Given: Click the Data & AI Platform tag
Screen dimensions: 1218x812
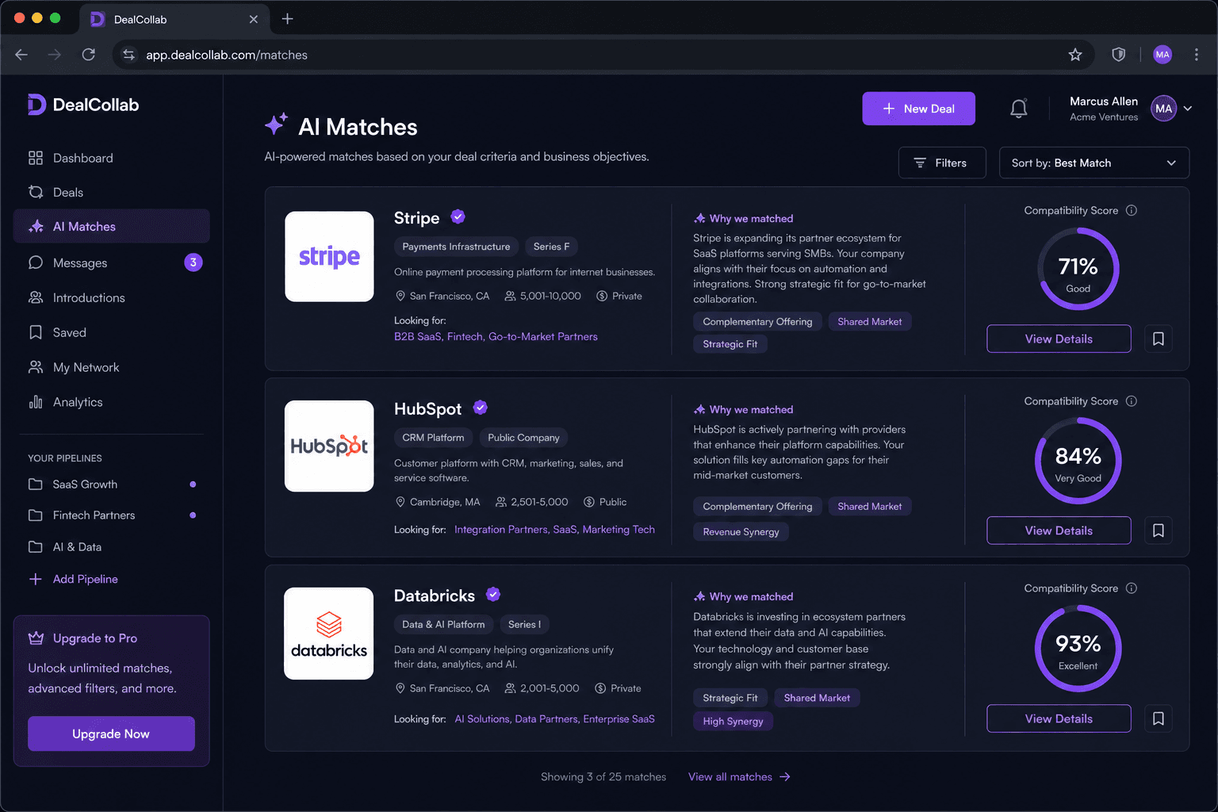Looking at the screenshot, I should [443, 624].
